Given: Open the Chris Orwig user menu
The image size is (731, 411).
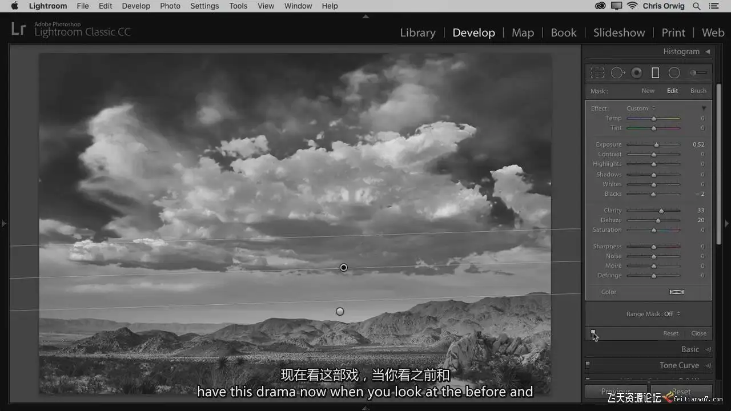Looking at the screenshot, I should [x=664, y=6].
